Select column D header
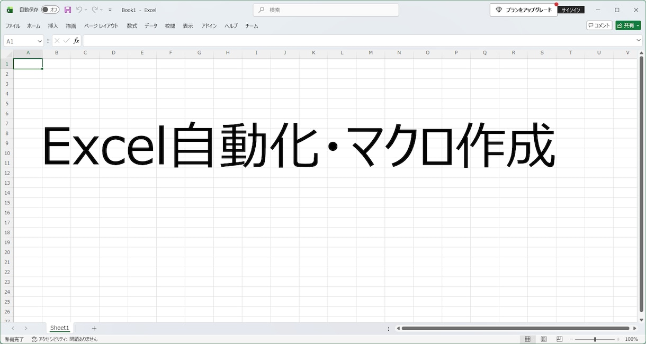Viewport: 646px width, 344px height. coord(113,53)
